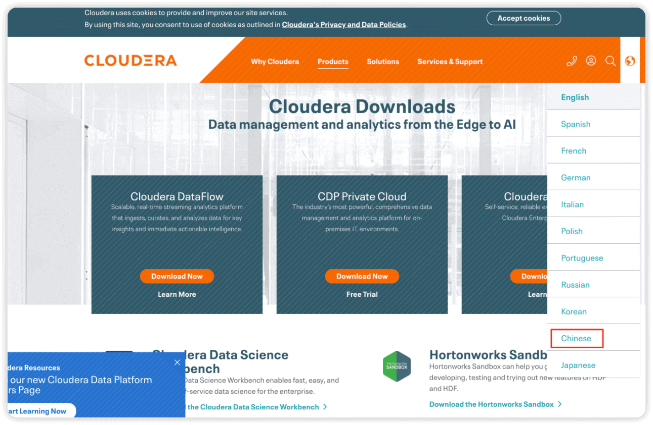Switch site to Portuguese
The width and height of the screenshot is (653, 425).
593,257
